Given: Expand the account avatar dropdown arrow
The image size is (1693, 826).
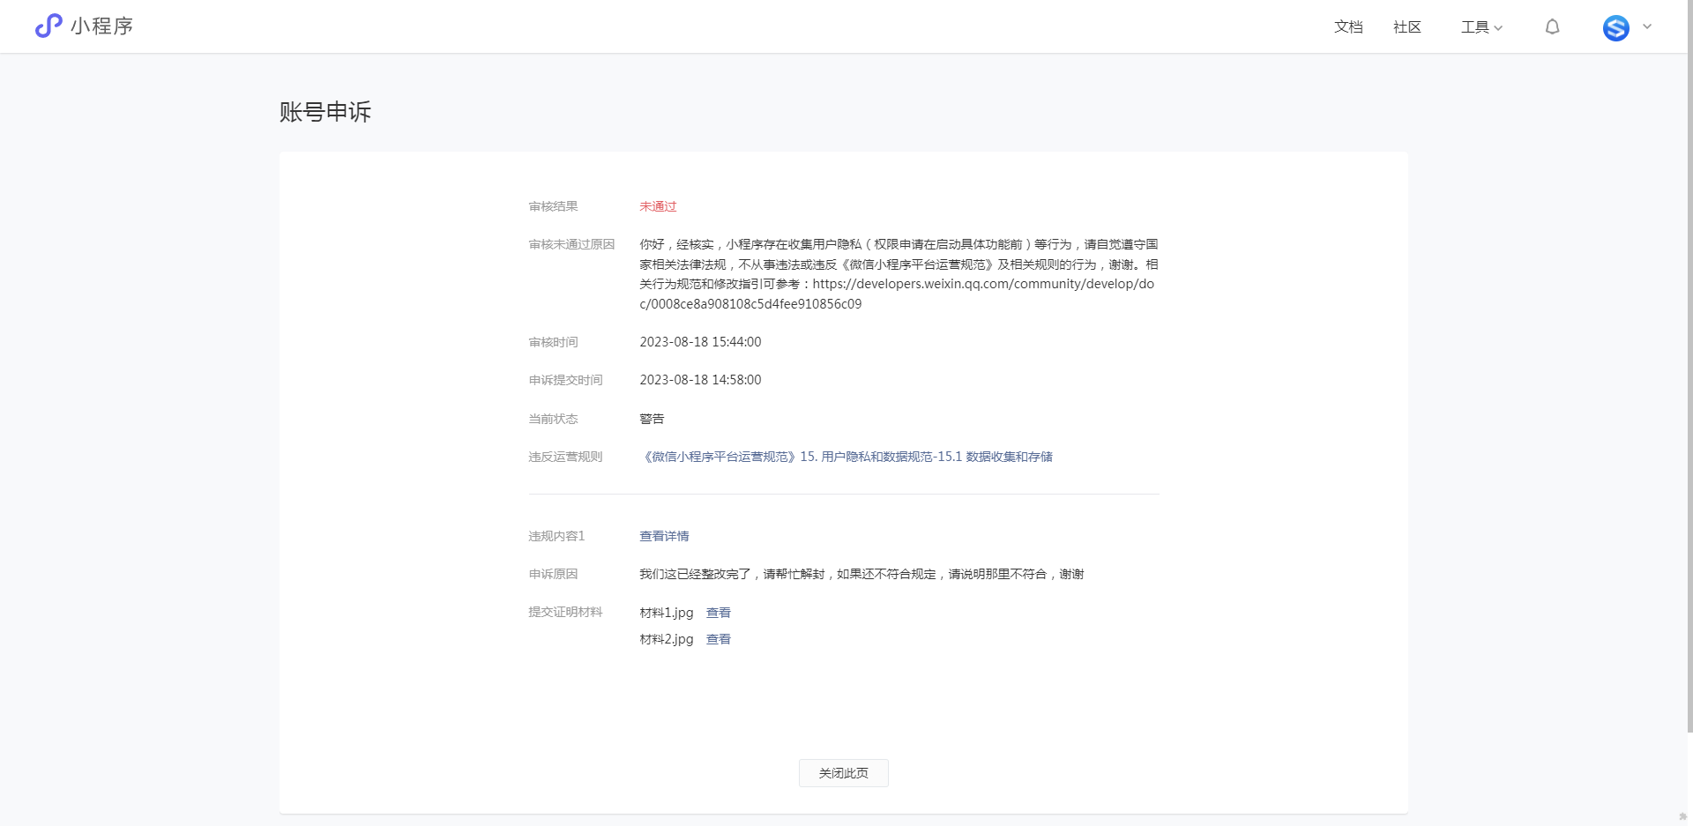Looking at the screenshot, I should tap(1646, 26).
